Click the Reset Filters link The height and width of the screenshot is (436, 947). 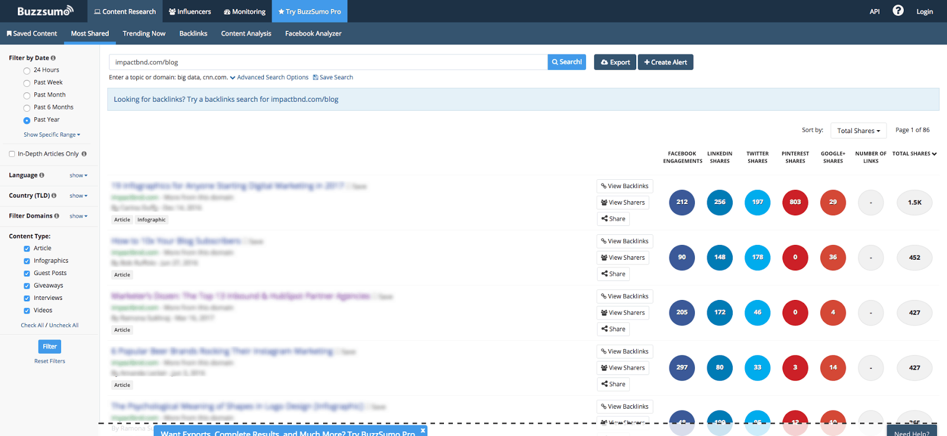(50, 361)
